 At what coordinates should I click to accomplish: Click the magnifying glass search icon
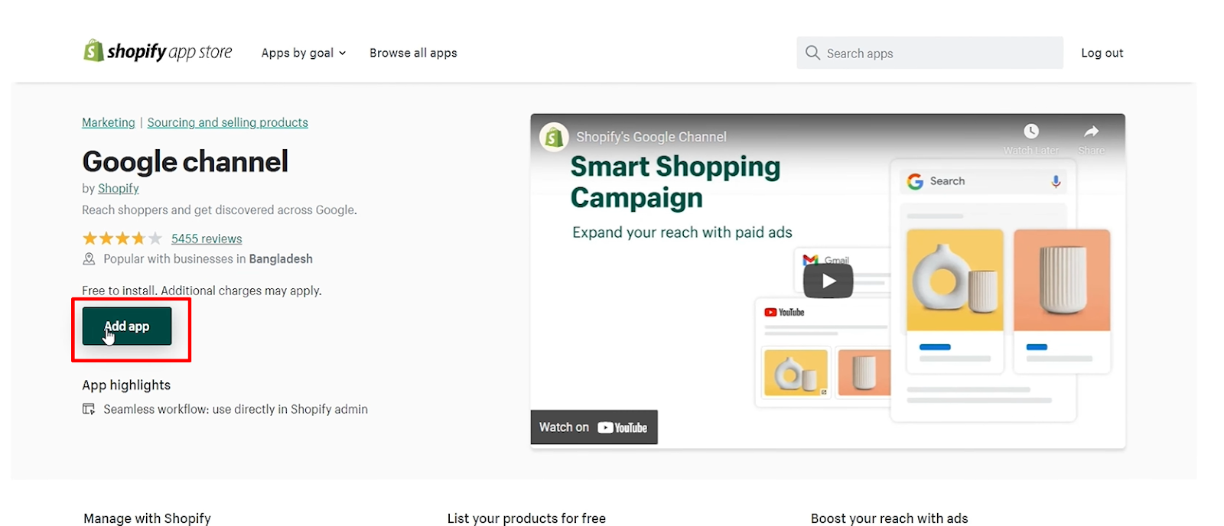812,53
